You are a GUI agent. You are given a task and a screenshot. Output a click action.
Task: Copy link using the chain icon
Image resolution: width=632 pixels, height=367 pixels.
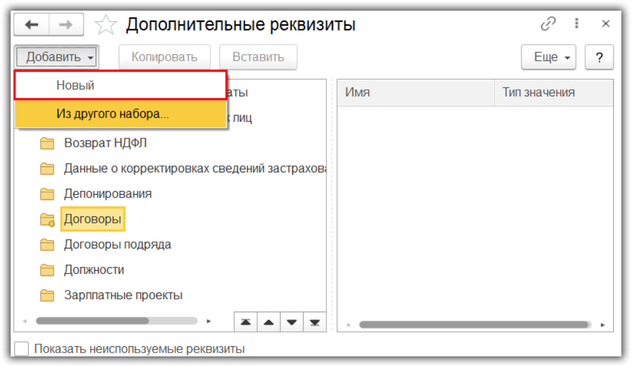tap(548, 24)
